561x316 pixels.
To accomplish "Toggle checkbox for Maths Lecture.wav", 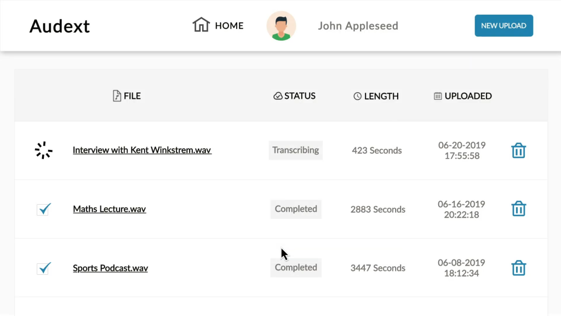I will 44,209.
